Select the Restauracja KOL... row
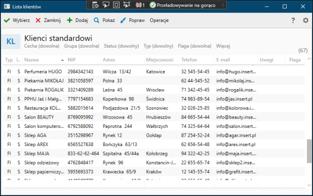 (154, 108)
